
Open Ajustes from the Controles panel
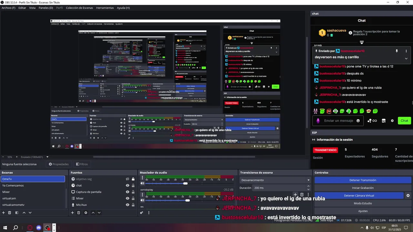coord(363,211)
